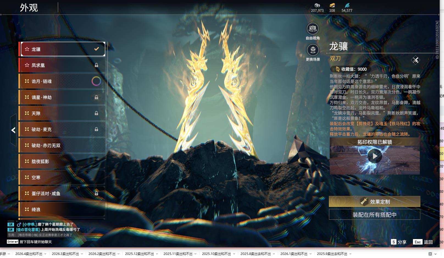Click the silver coin currency icon
The height and width of the screenshot is (258, 444).
[317, 5]
